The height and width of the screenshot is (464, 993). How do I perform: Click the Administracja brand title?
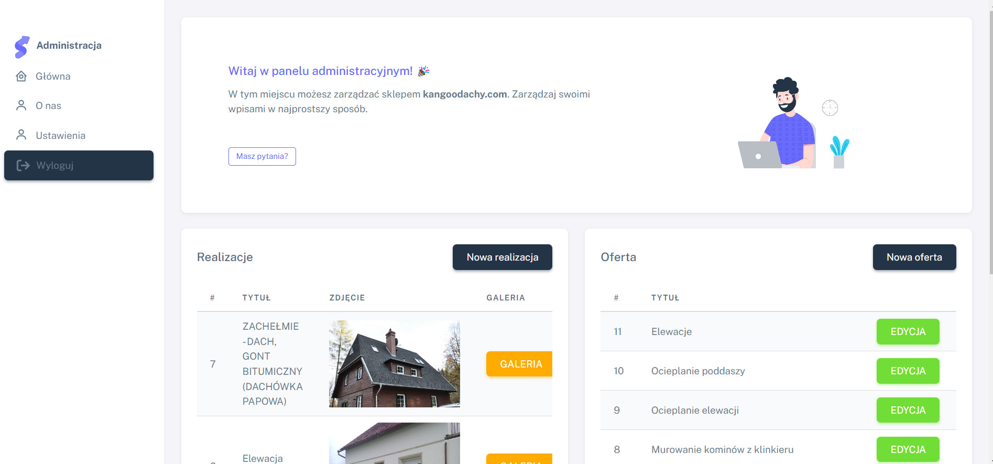pyautogui.click(x=69, y=45)
